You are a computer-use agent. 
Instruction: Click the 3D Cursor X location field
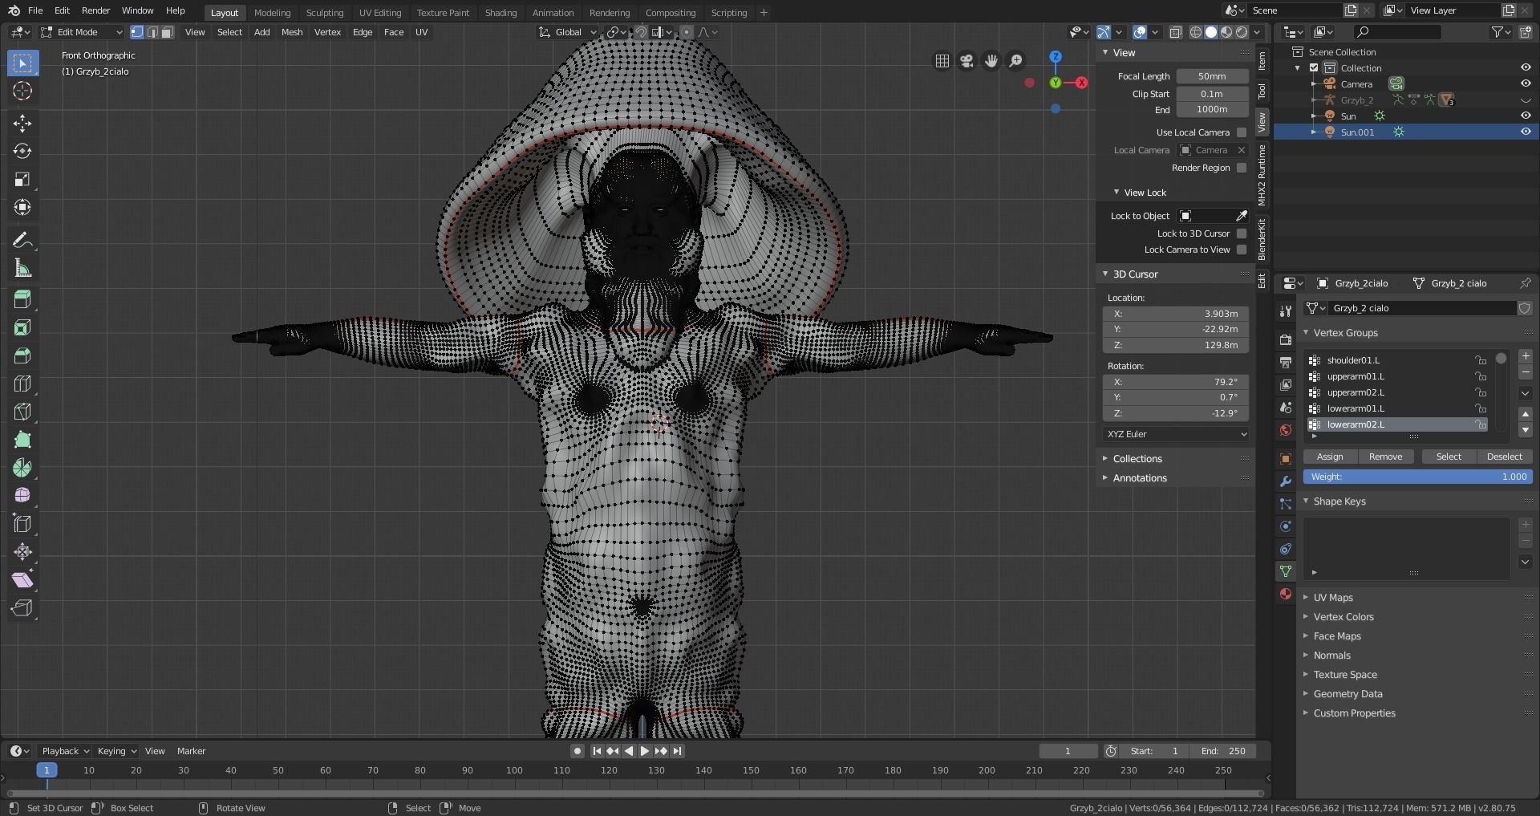point(1176,314)
